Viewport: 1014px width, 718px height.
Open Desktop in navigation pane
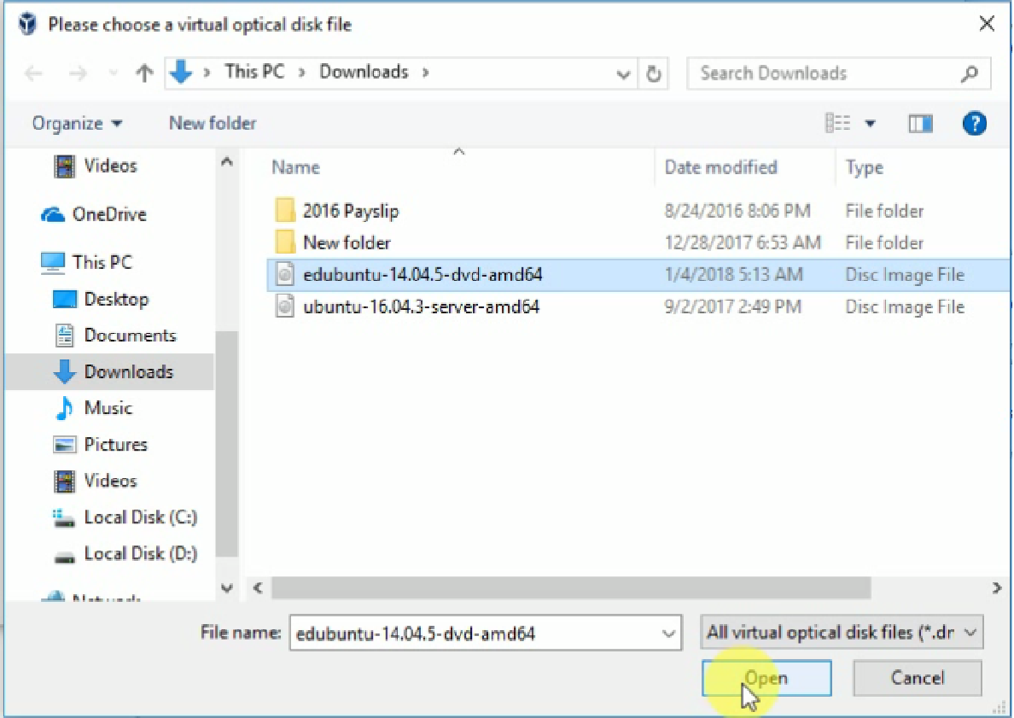pyautogui.click(x=116, y=299)
